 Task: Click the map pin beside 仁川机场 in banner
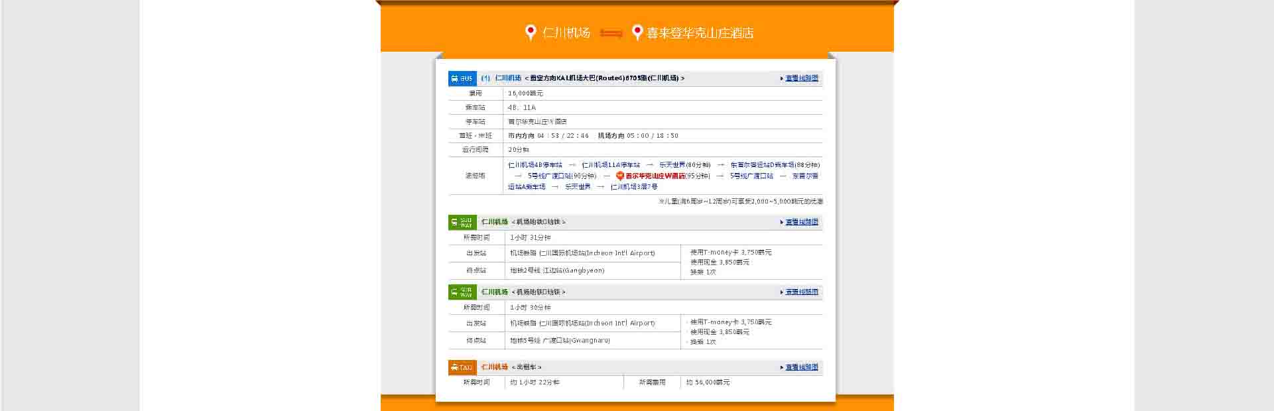click(x=530, y=32)
